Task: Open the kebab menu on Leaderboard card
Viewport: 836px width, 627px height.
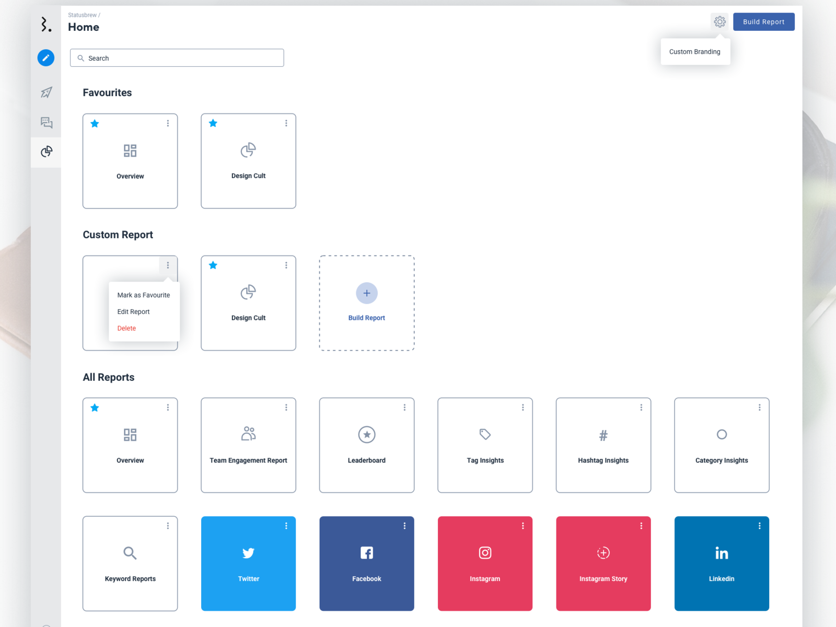Action: pyautogui.click(x=405, y=407)
